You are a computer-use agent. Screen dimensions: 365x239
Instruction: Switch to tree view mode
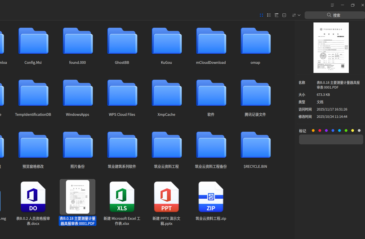(277, 15)
